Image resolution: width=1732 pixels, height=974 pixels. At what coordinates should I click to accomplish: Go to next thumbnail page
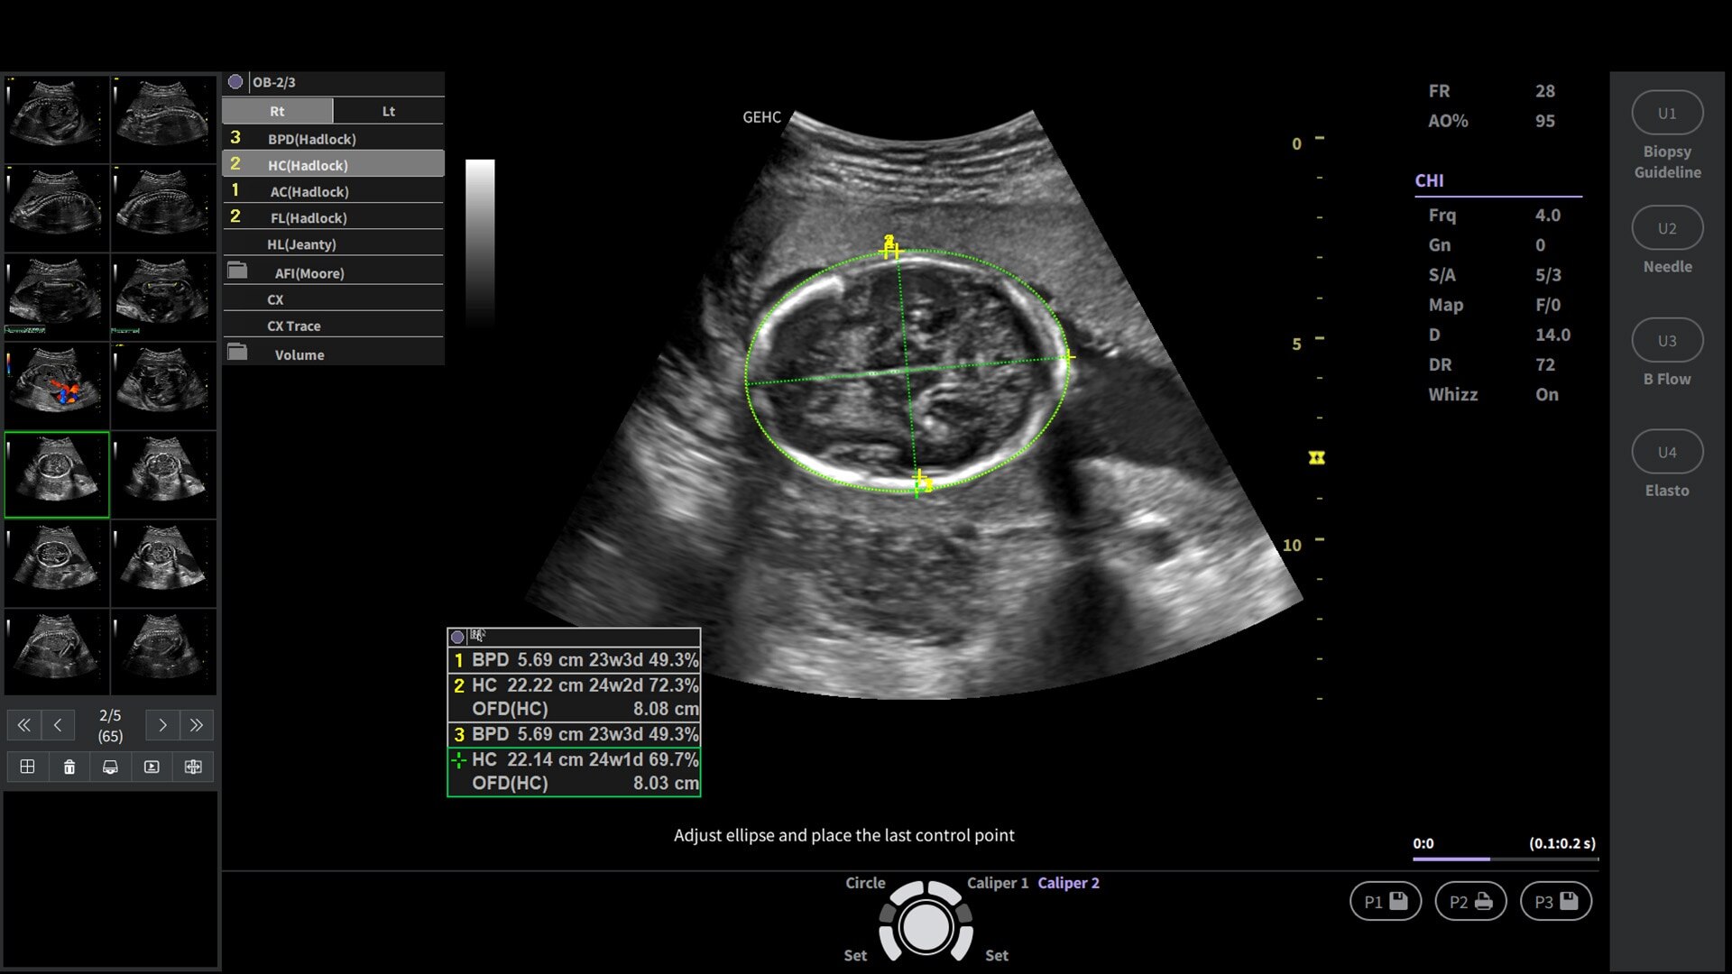(x=162, y=725)
